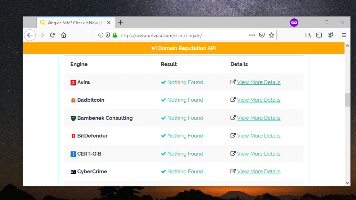Go back to the previous page
This screenshot has width=356, height=200.
(30, 35)
